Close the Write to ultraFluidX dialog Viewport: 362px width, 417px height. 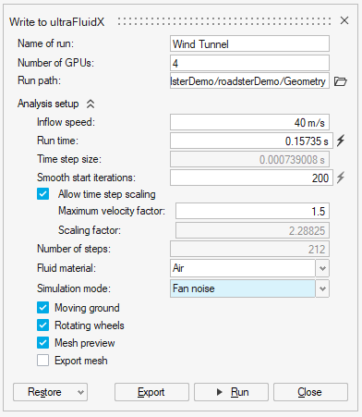coord(344,20)
